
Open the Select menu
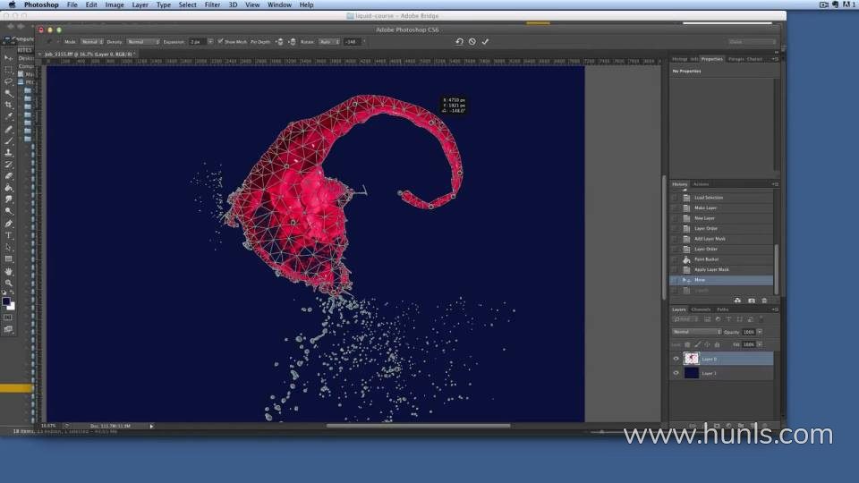187,5
